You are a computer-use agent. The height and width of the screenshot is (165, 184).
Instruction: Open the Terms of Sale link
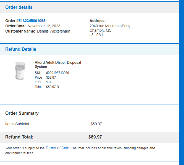point(57,148)
